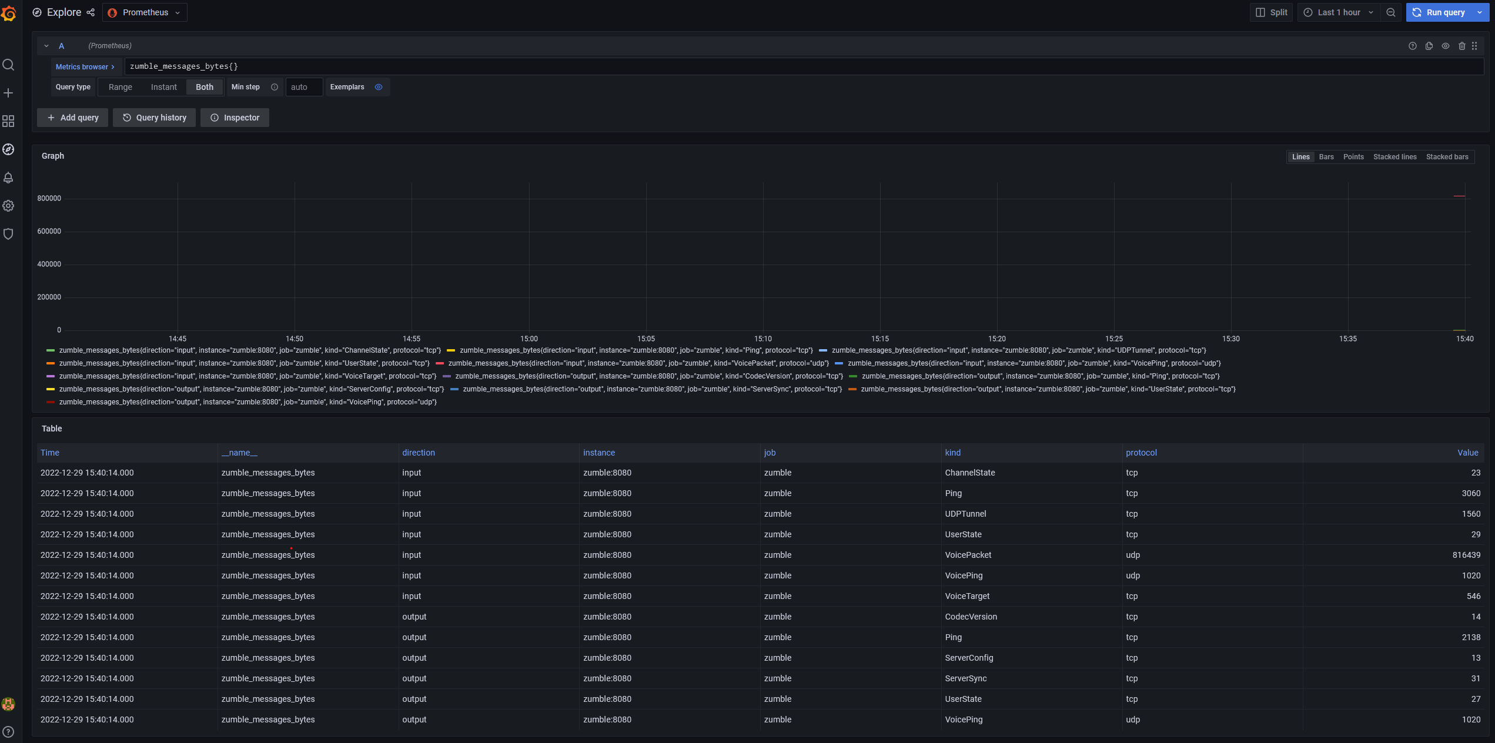Click the Split view button
1495x743 pixels.
pos(1271,12)
